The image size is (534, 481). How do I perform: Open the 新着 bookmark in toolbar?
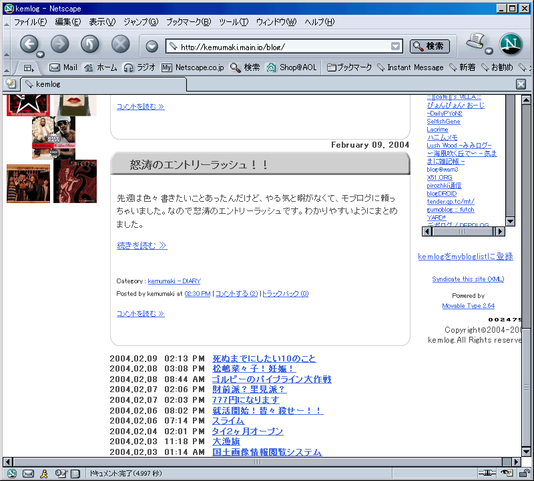pos(462,67)
